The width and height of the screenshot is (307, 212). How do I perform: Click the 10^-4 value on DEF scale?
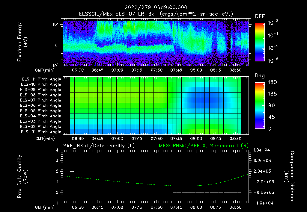tap(273, 35)
